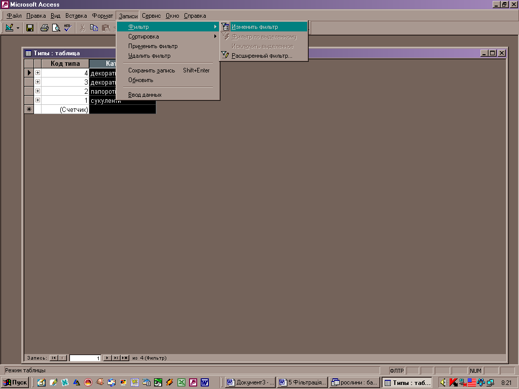Open the Правка menu

[x=36, y=16]
